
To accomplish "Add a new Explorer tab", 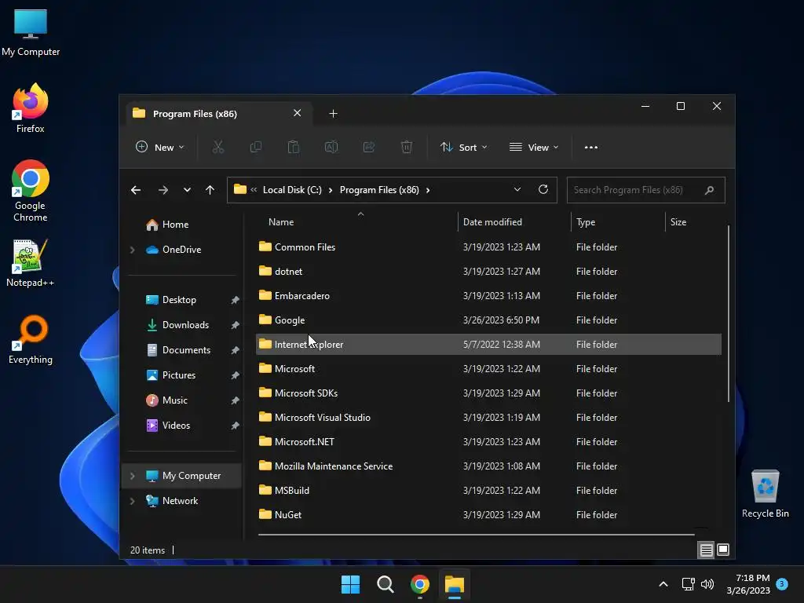I will click(x=333, y=114).
